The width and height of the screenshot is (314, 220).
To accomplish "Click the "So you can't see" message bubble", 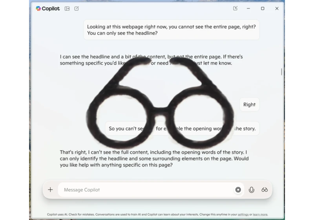I will click(x=182, y=128).
